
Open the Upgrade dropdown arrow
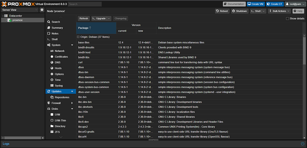pos(109,18)
